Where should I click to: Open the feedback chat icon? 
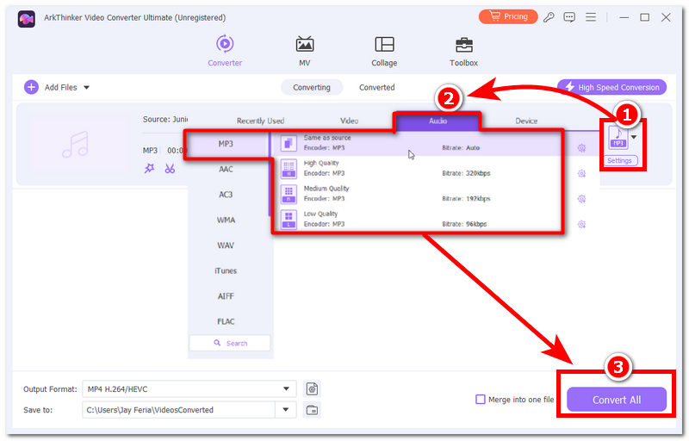[569, 17]
